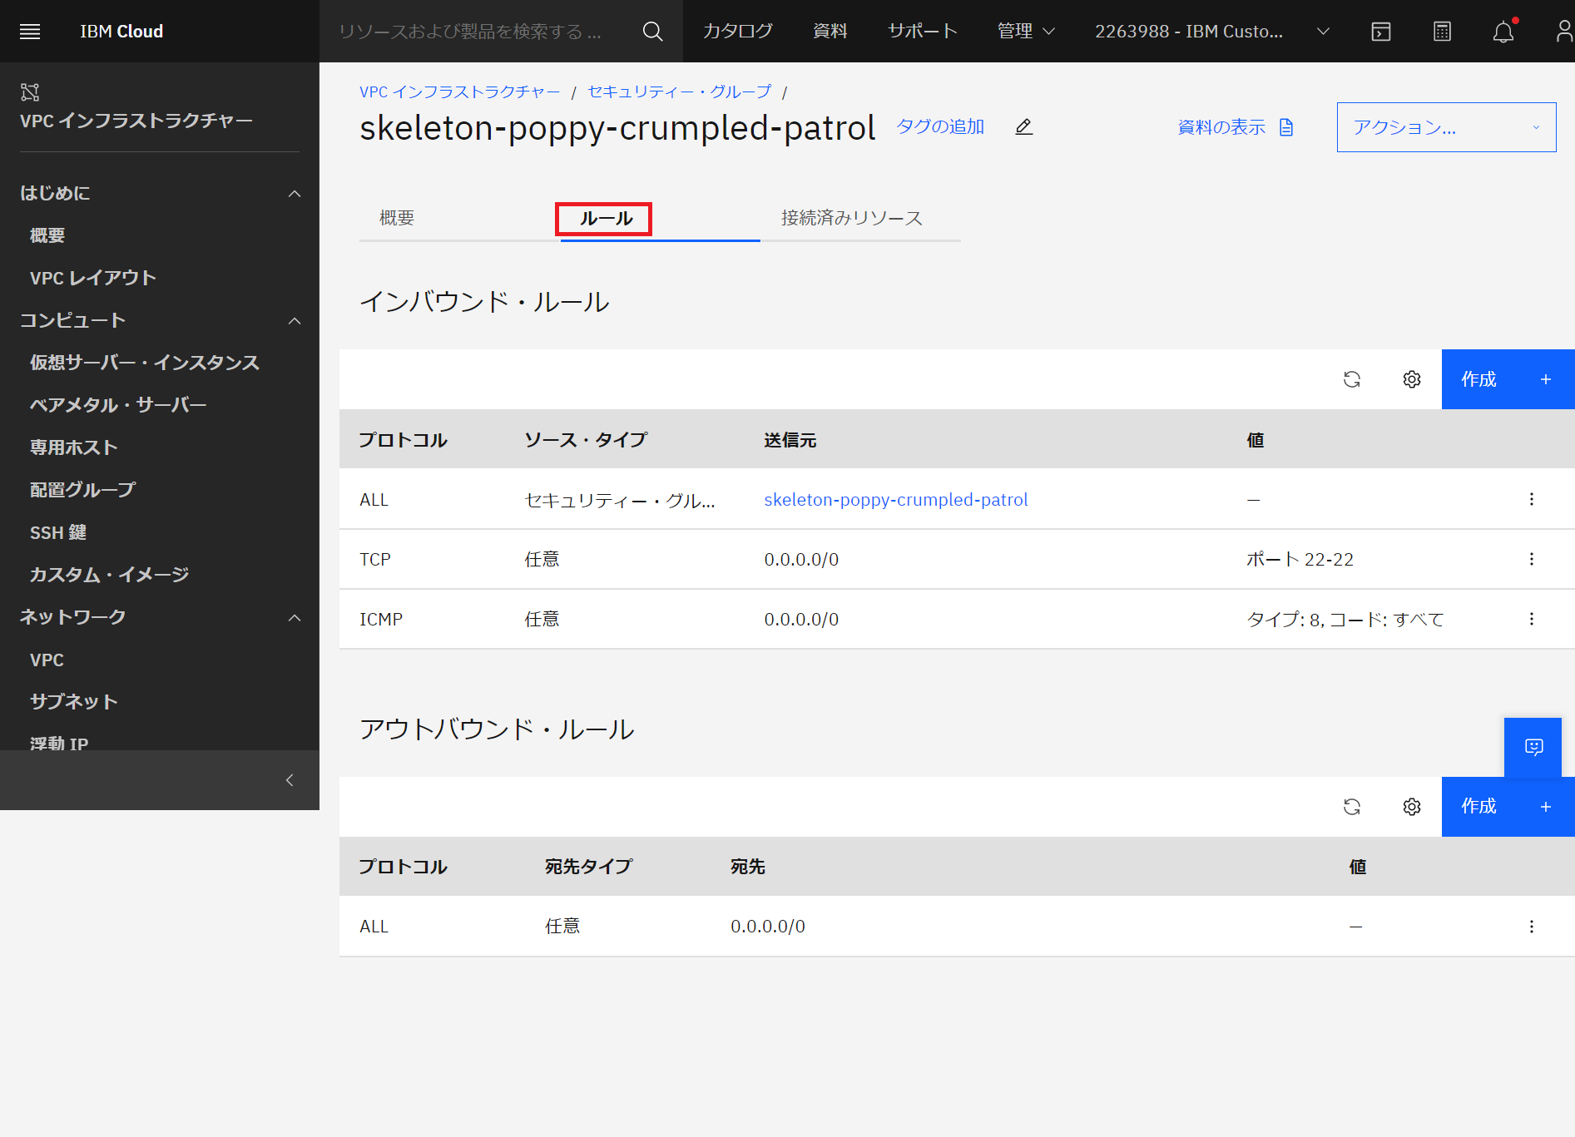Open outbound rules table settings gear
This screenshot has height=1137, width=1575.
pos(1412,807)
